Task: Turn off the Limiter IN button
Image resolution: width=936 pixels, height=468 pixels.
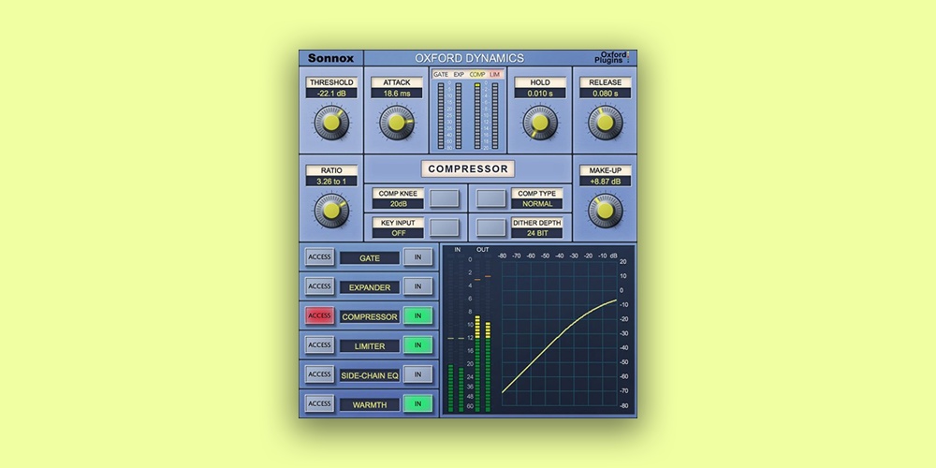Action: (417, 345)
